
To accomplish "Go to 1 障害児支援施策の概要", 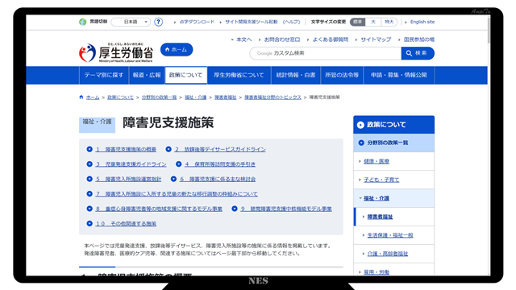I will [x=126, y=149].
